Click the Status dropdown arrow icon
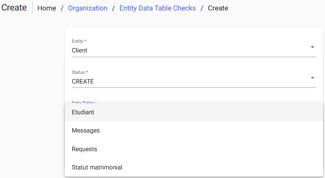325x178 pixels. tap(312, 78)
